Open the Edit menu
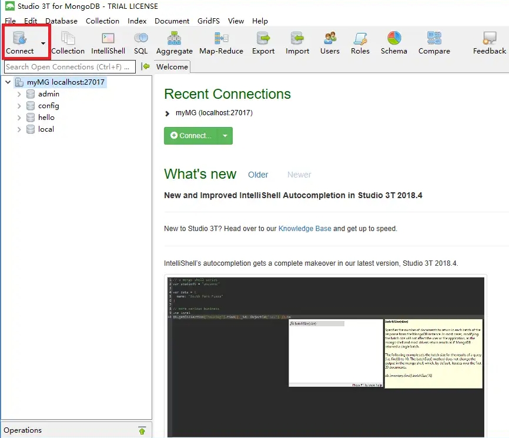The height and width of the screenshot is (438, 509). (31, 21)
